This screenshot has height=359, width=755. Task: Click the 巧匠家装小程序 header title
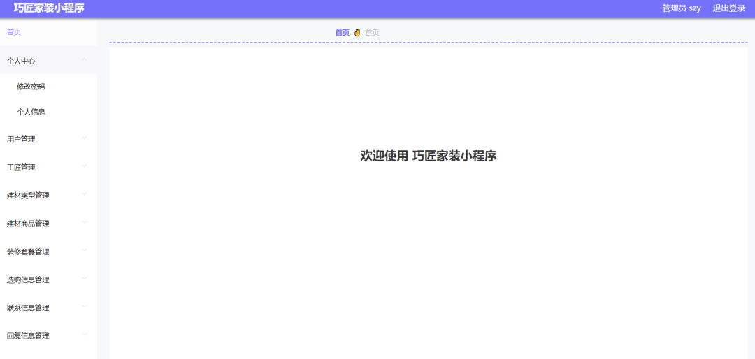[x=49, y=8]
